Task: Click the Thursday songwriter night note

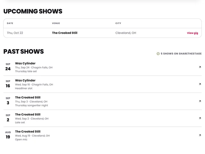Action: click(31, 106)
